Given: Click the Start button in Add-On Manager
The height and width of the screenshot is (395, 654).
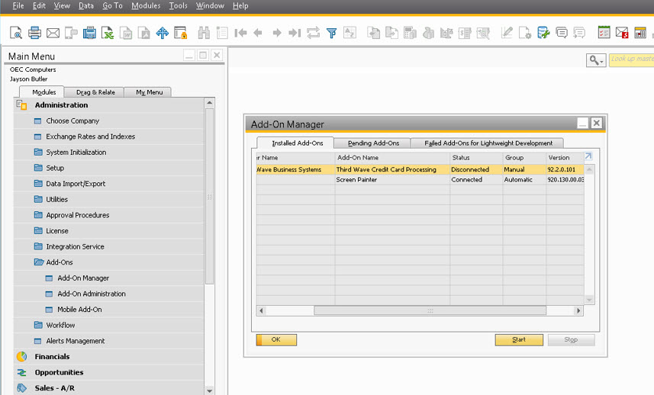Looking at the screenshot, I should coord(519,340).
